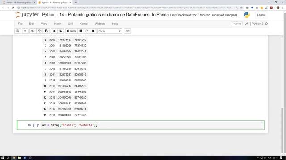Open the Widgets menu
The width and height of the screenshot is (286, 160).
[100, 24]
